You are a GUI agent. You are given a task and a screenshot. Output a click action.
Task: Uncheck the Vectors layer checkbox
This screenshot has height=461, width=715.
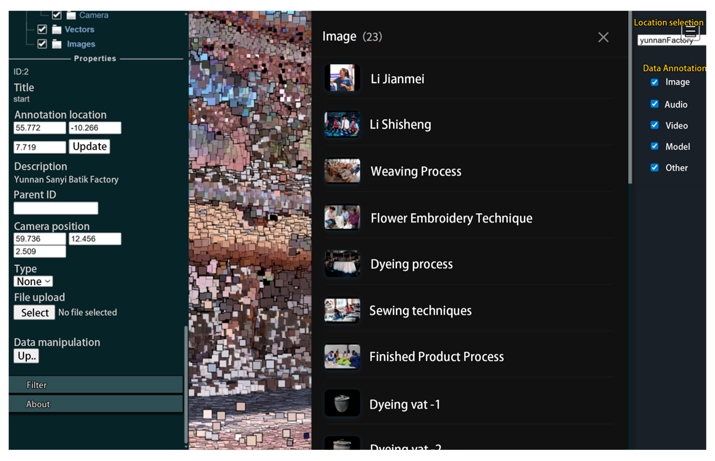(x=42, y=29)
